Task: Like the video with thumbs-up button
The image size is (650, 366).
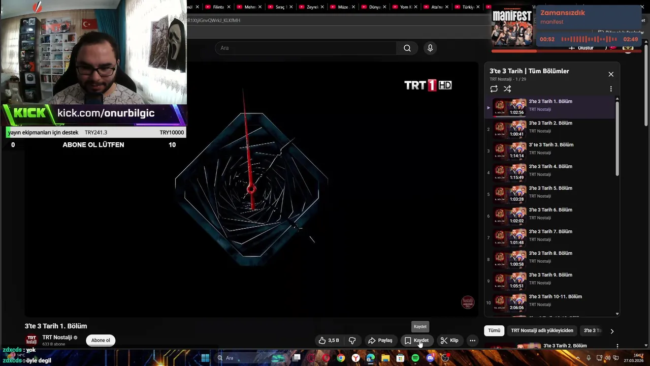Action: coord(329,341)
